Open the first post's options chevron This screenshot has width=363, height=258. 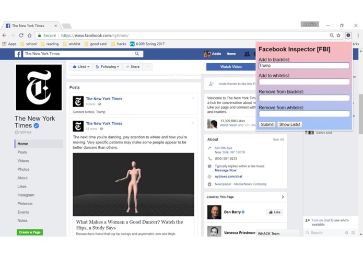(x=193, y=98)
